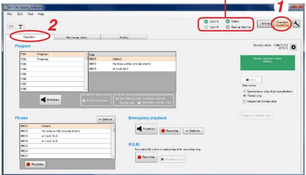Screen dimensions: 306x175
Task: Select program row P002 Program2
Action: coord(52,59)
